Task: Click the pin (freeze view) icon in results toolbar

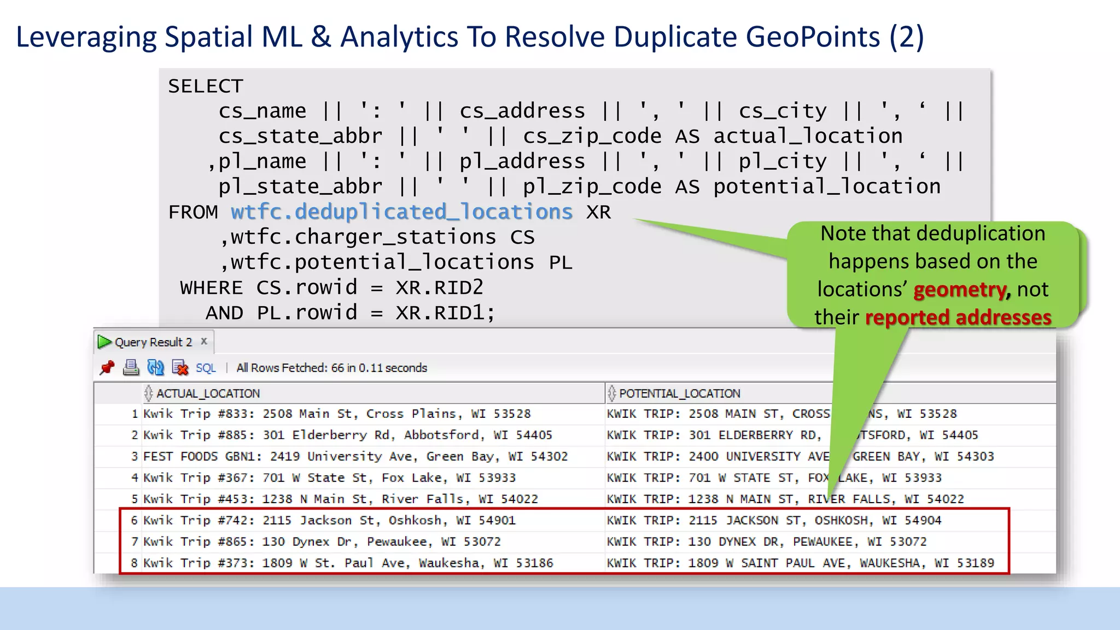Action: tap(107, 367)
